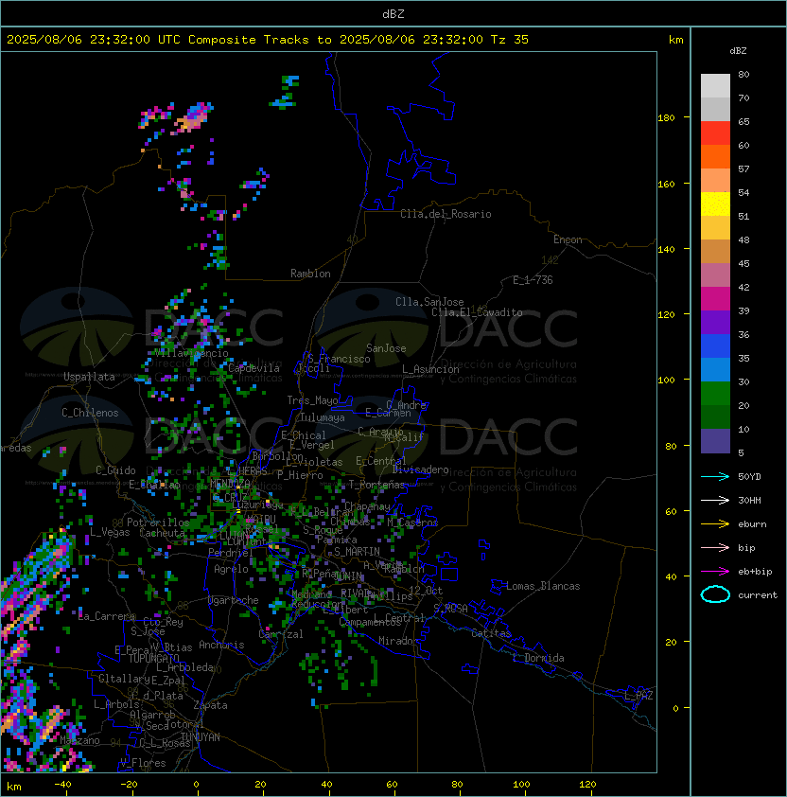Click the white 30HM arrow icon
This screenshot has width=787, height=797.
[x=715, y=500]
